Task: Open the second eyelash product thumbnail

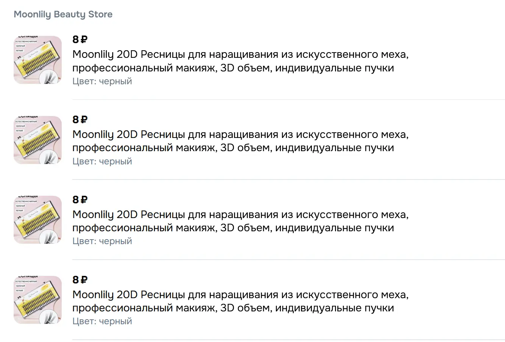Action: coord(37,140)
